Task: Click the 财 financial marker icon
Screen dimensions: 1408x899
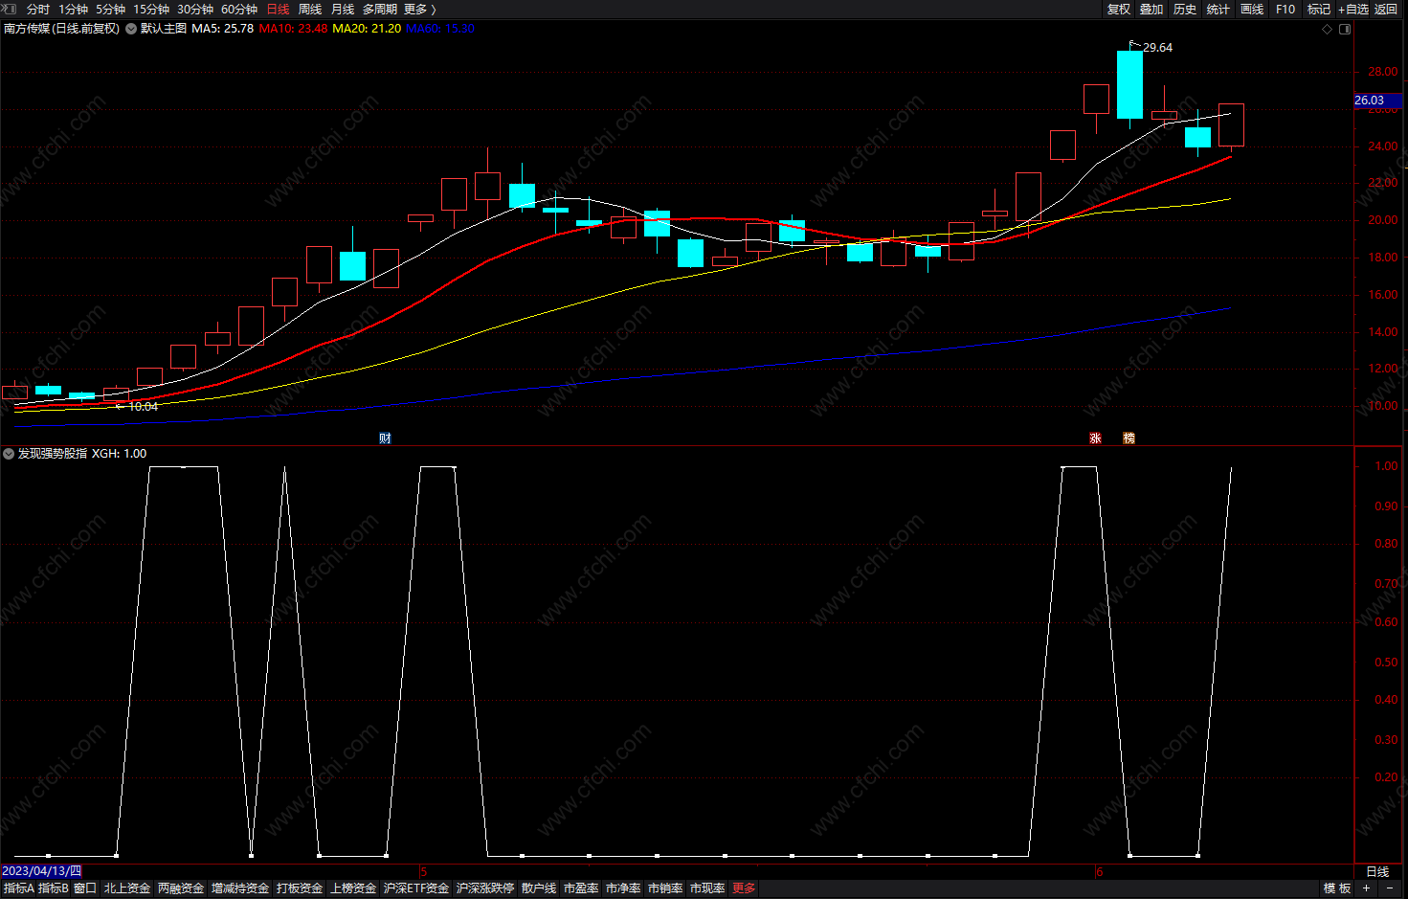Action: click(x=385, y=438)
